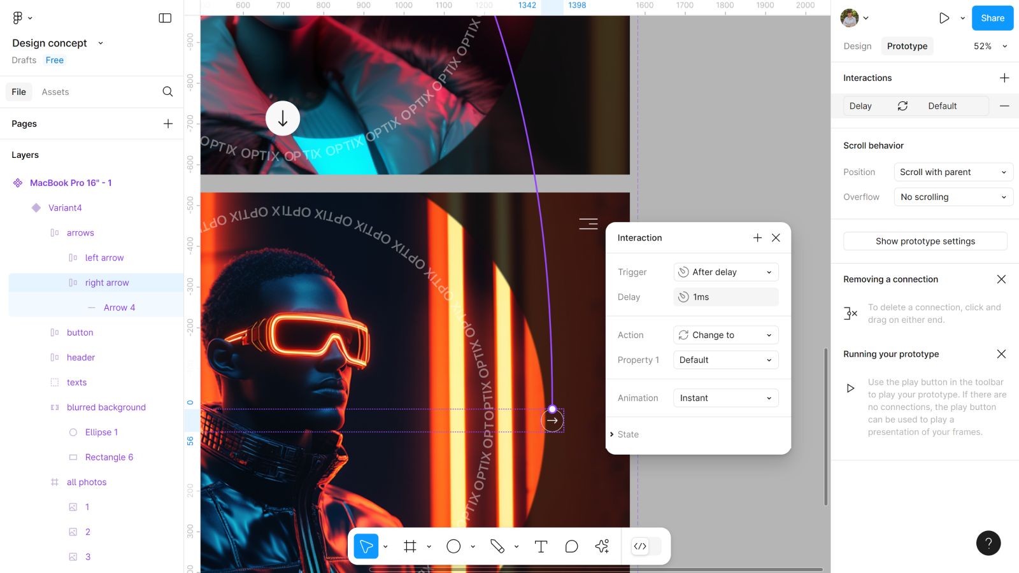This screenshot has height=573, width=1019.
Task: Collapse the left sidebar panel
Action: click(165, 18)
